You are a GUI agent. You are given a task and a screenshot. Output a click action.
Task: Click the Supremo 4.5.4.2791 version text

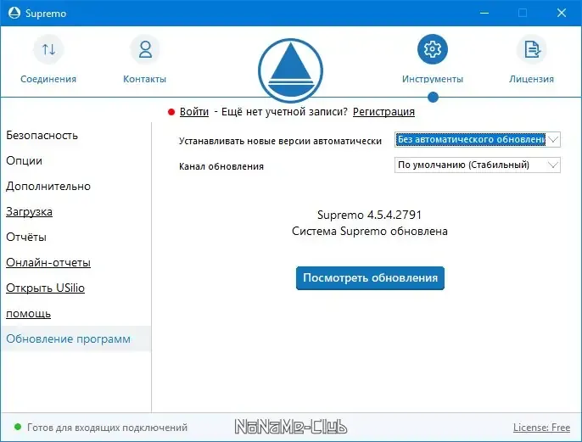click(x=369, y=215)
